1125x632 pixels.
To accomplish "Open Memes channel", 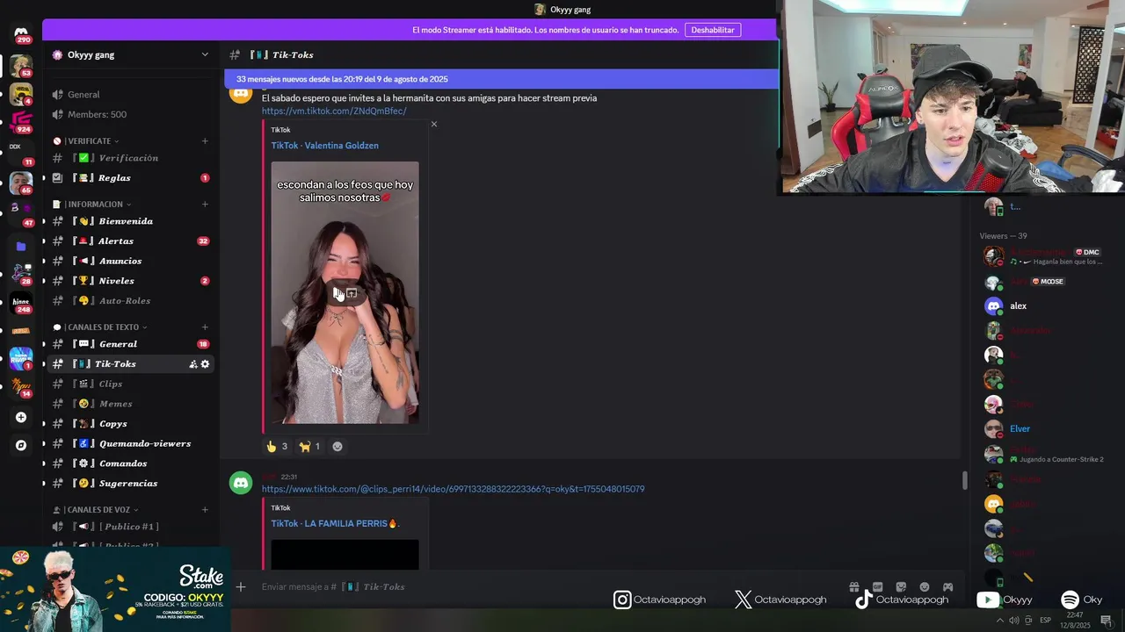I will point(130,404).
